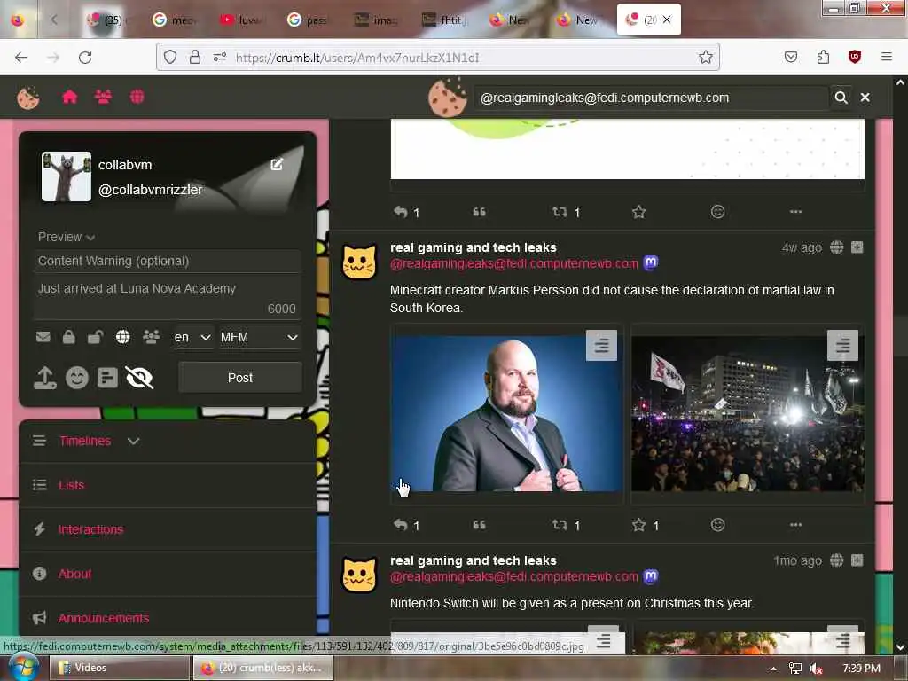
Task: Open ellipsis menu on the topmost post
Action: click(x=795, y=212)
